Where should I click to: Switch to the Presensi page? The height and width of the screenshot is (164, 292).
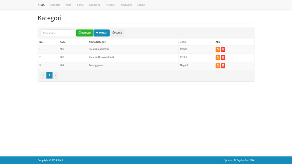tap(110, 5)
